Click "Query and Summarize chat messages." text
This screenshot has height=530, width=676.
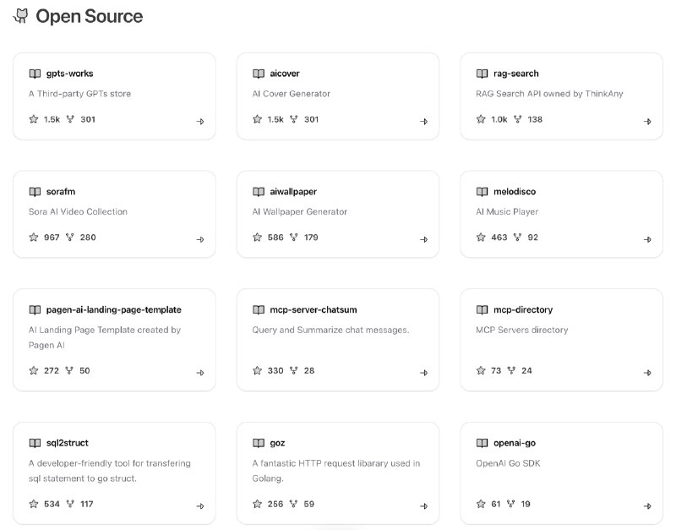click(330, 330)
